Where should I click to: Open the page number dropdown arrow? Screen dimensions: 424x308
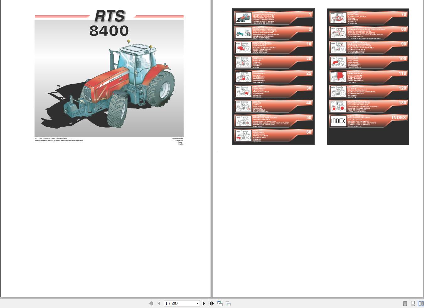[197, 303]
